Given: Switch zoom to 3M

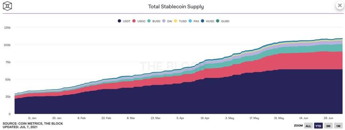Looking at the screenshot, I should click(328, 126).
